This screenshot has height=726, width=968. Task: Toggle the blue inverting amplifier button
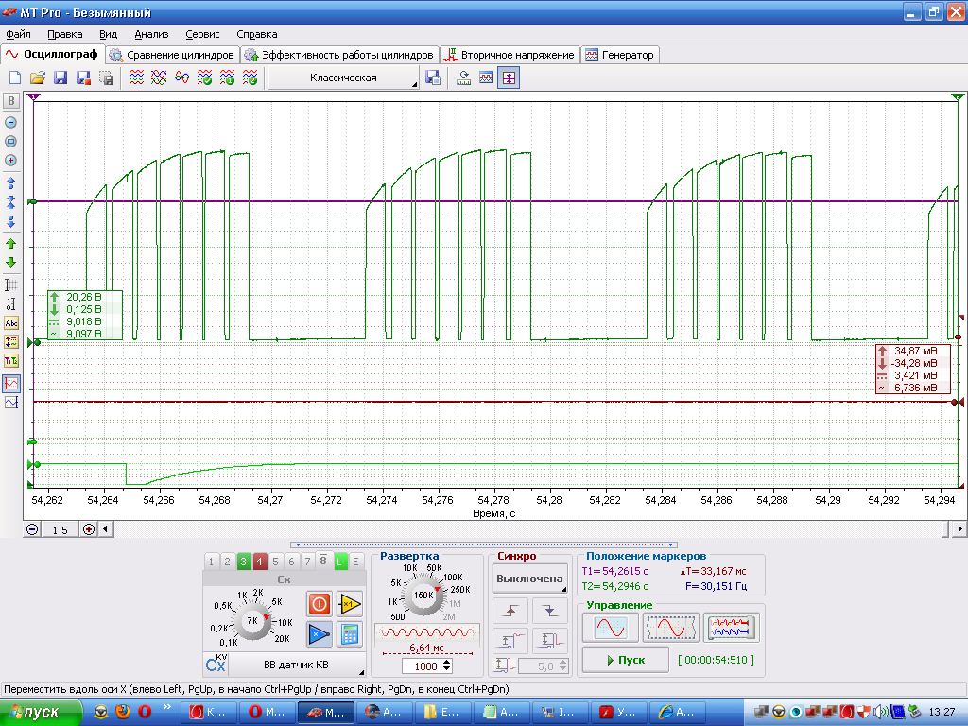tap(320, 634)
